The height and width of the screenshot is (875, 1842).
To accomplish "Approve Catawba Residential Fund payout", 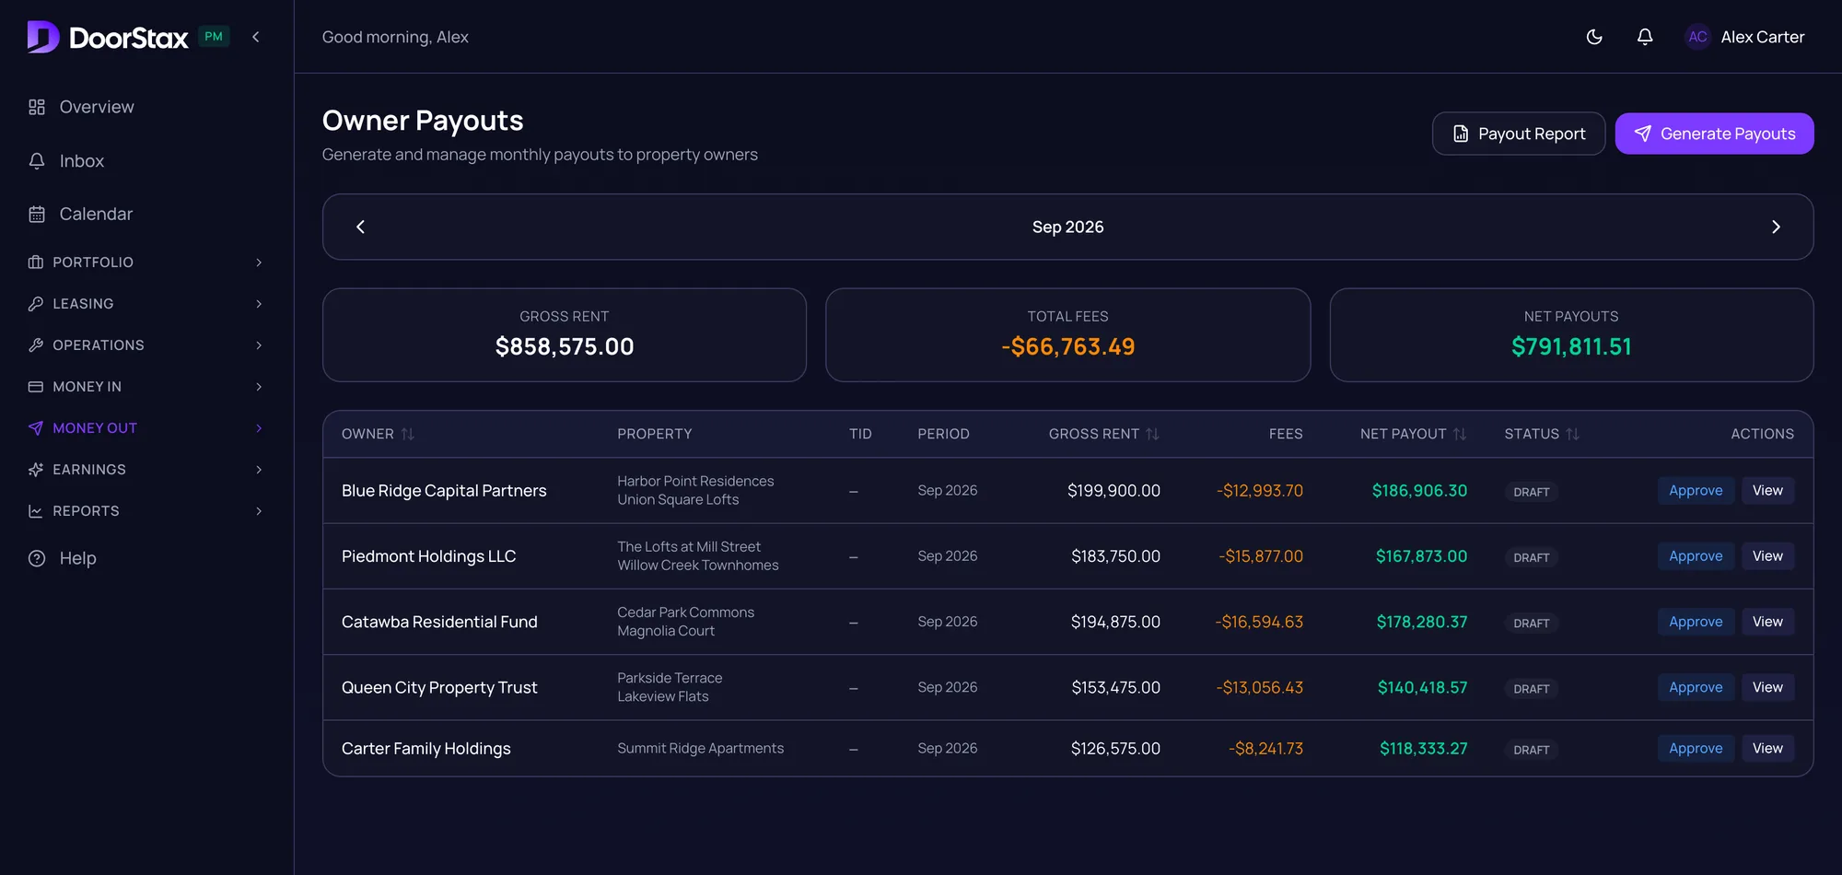I will coord(1696,622).
